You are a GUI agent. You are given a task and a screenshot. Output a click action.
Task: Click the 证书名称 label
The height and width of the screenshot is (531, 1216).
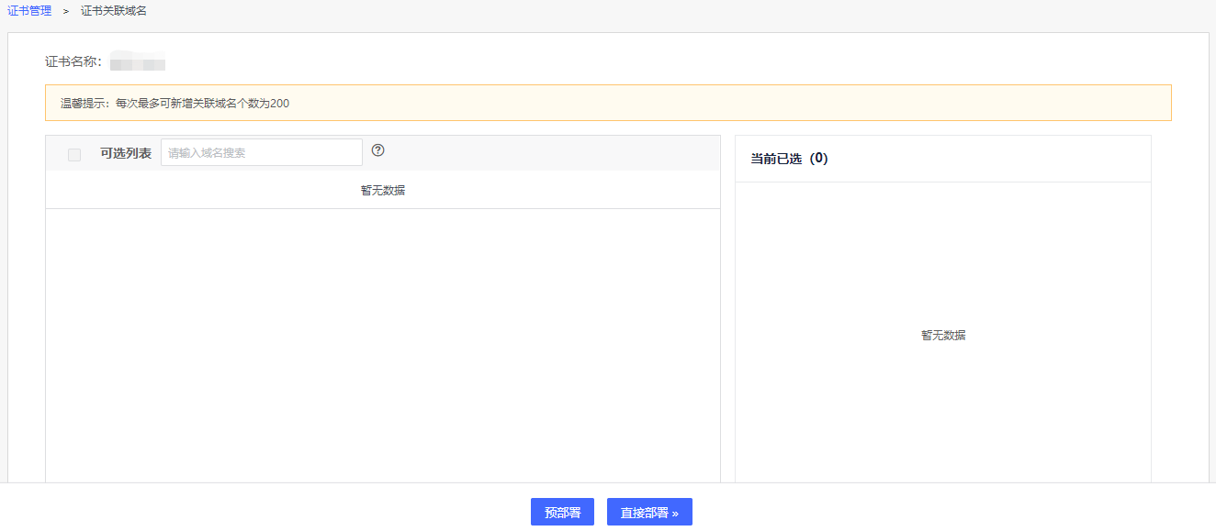pyautogui.click(x=73, y=62)
